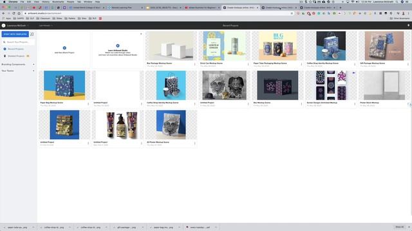Switch to the second Create mockups online tab
The height and width of the screenshot is (231, 412).
[x=279, y=8]
